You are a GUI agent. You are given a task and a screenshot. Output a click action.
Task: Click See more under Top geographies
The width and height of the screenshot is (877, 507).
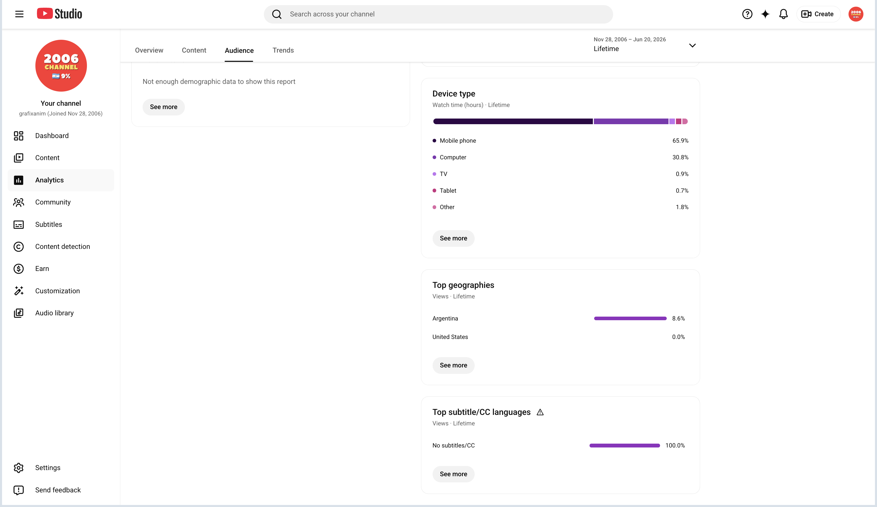[x=453, y=365]
